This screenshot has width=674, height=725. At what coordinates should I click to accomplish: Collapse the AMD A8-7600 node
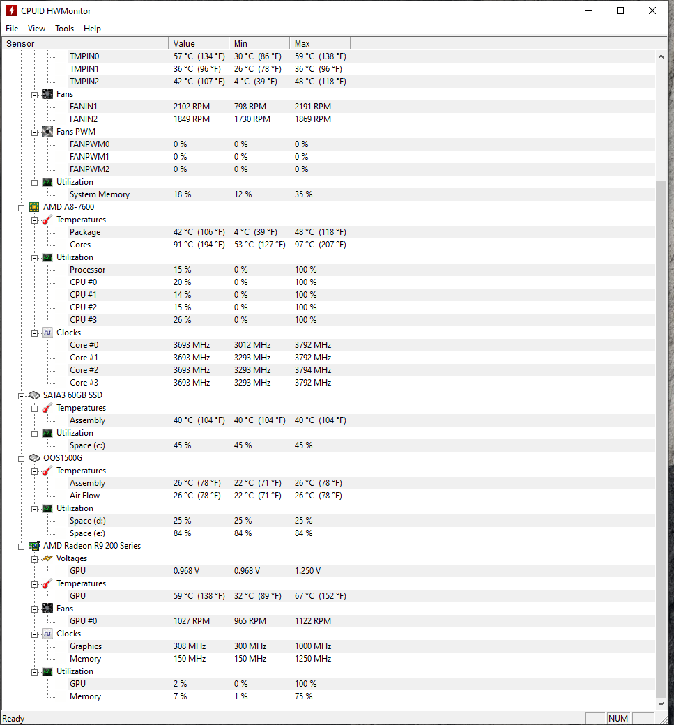tap(22, 208)
